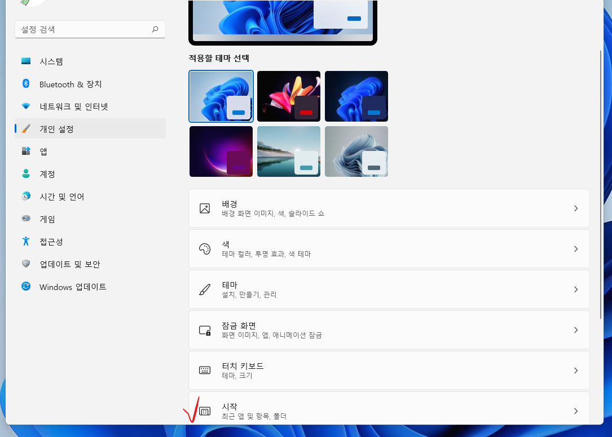Click the shield icon for 업데이트 및 보안
The width and height of the screenshot is (612, 437).
[x=26, y=264]
